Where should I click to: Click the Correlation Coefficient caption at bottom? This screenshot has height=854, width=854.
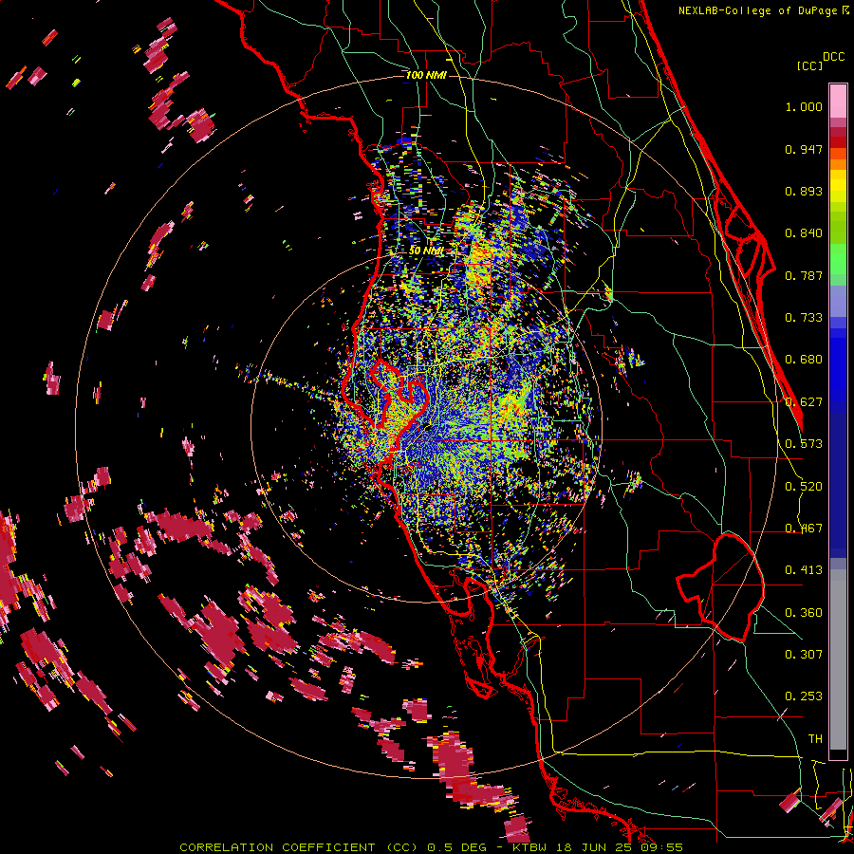(431, 847)
